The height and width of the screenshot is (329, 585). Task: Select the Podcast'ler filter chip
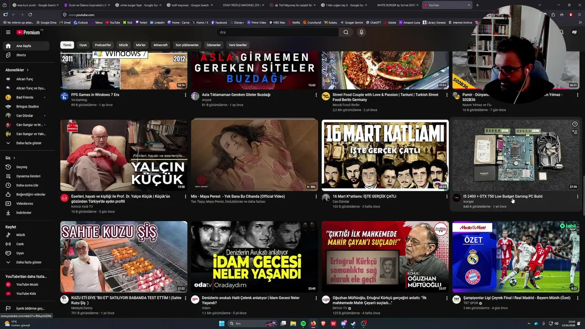pos(103,45)
